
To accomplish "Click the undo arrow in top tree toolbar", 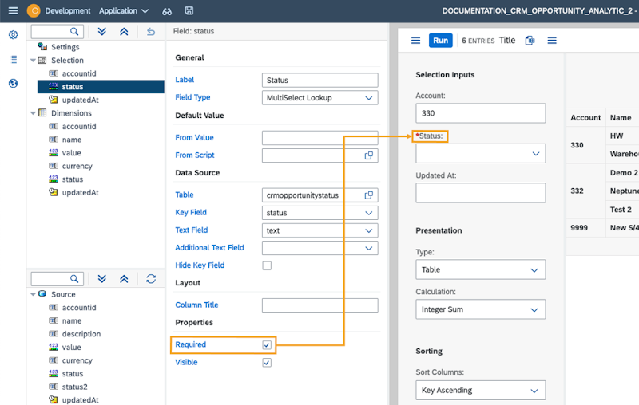I will click(151, 32).
